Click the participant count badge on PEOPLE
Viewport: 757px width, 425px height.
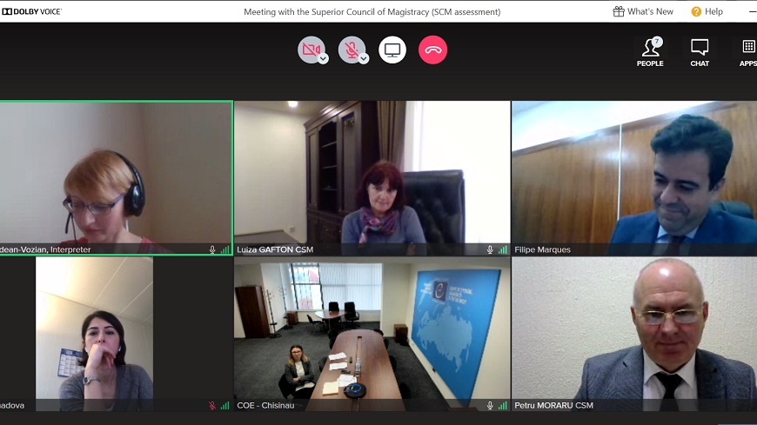[657, 42]
